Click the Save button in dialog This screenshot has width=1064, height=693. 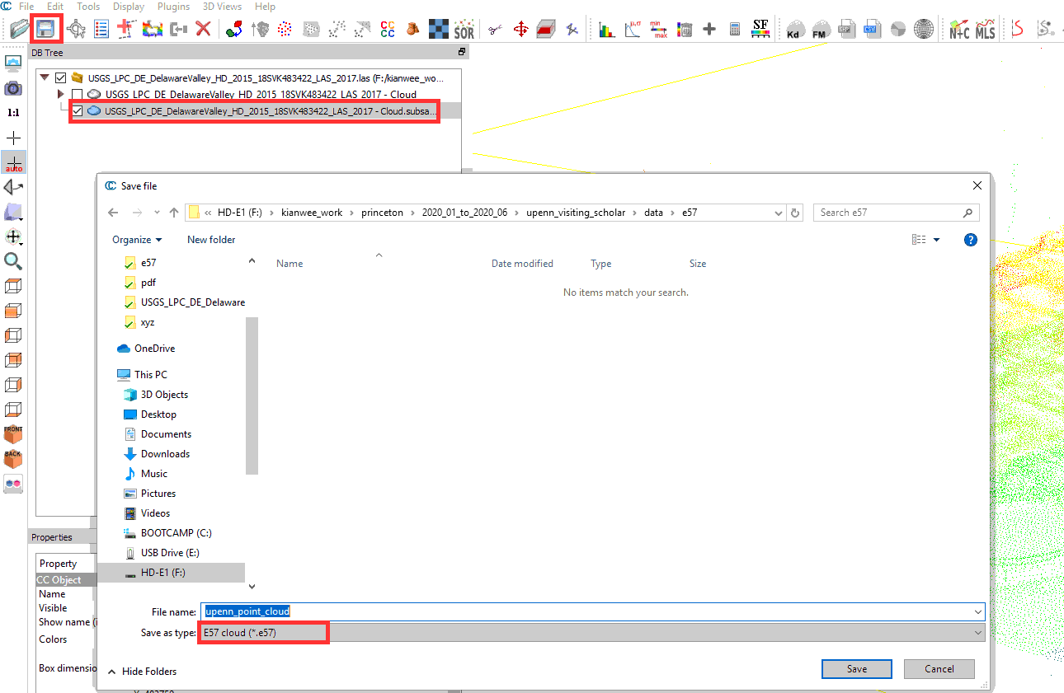(x=856, y=669)
